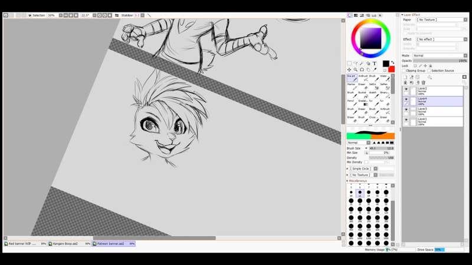Open the Stabilizer level dropdown
Image resolution: width=472 pixels, height=265 pixels.
pos(142,15)
